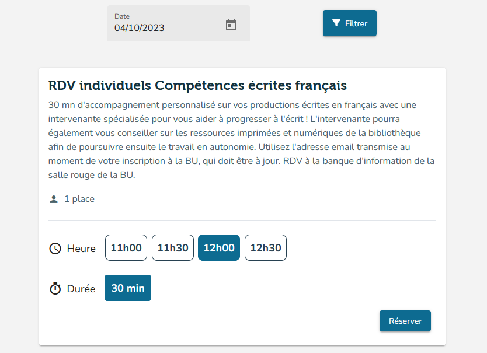The width and height of the screenshot is (487, 353).
Task: Click the clock icon next to Heure
Action: pos(55,249)
